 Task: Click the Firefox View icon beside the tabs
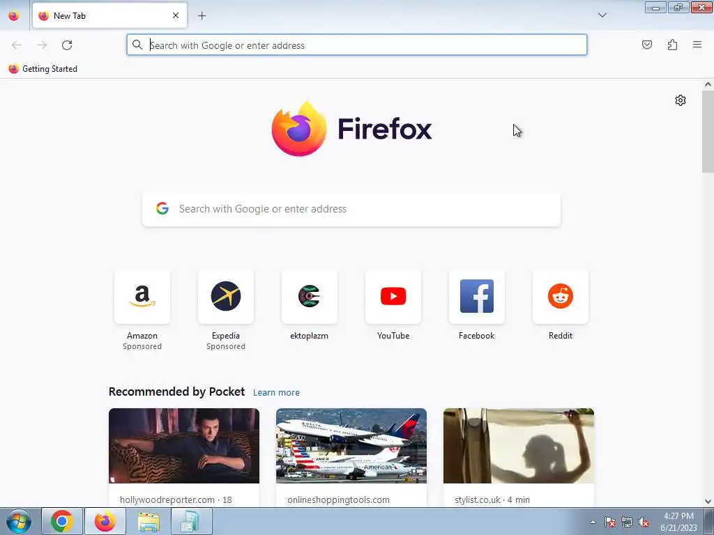pyautogui.click(x=14, y=15)
